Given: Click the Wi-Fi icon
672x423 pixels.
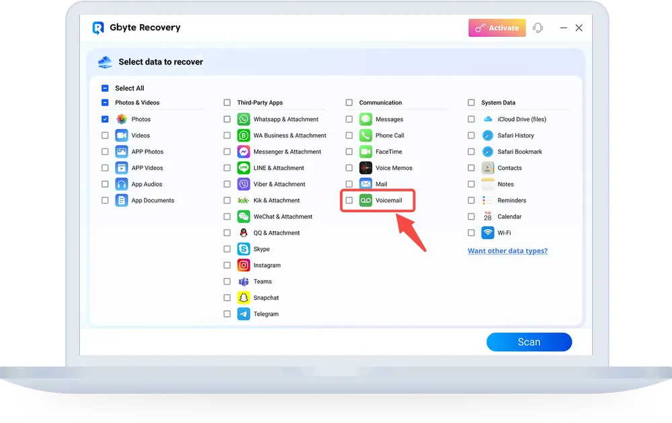Looking at the screenshot, I should coord(488,233).
